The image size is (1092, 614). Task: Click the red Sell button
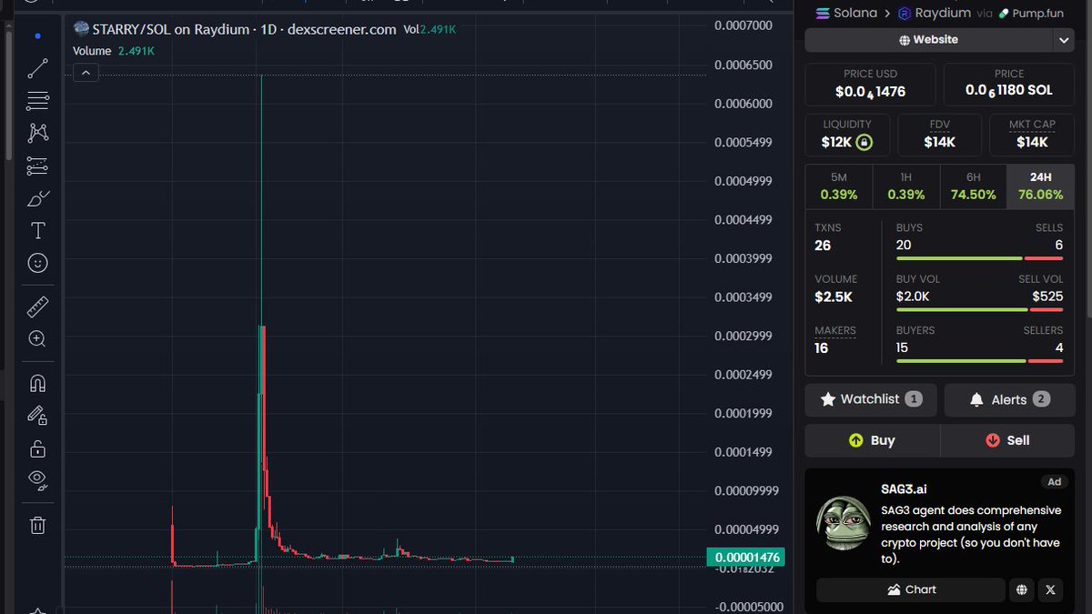tap(1007, 440)
